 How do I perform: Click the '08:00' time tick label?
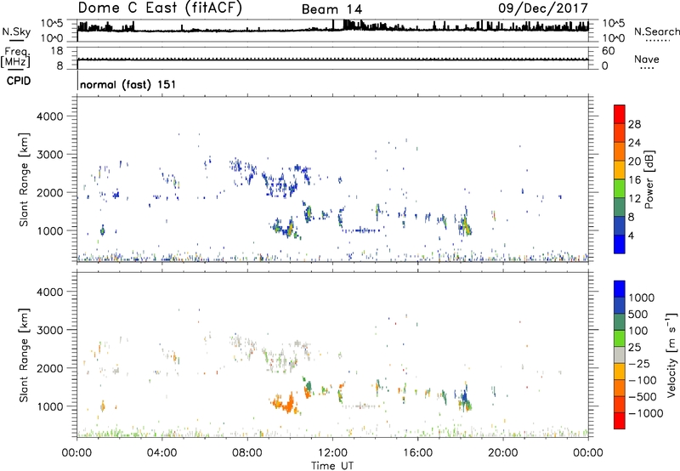coord(247,453)
